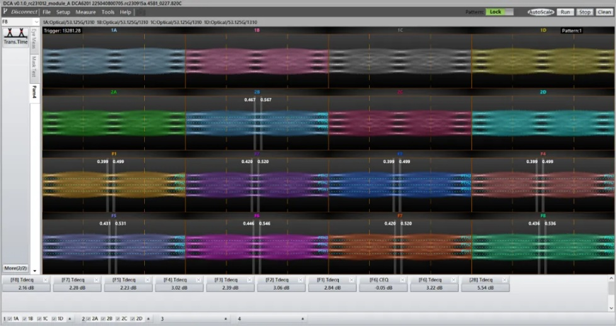Screen dimensions: 616x326
Task: Expand the group 3 channel list arrow
Action: click(225, 319)
